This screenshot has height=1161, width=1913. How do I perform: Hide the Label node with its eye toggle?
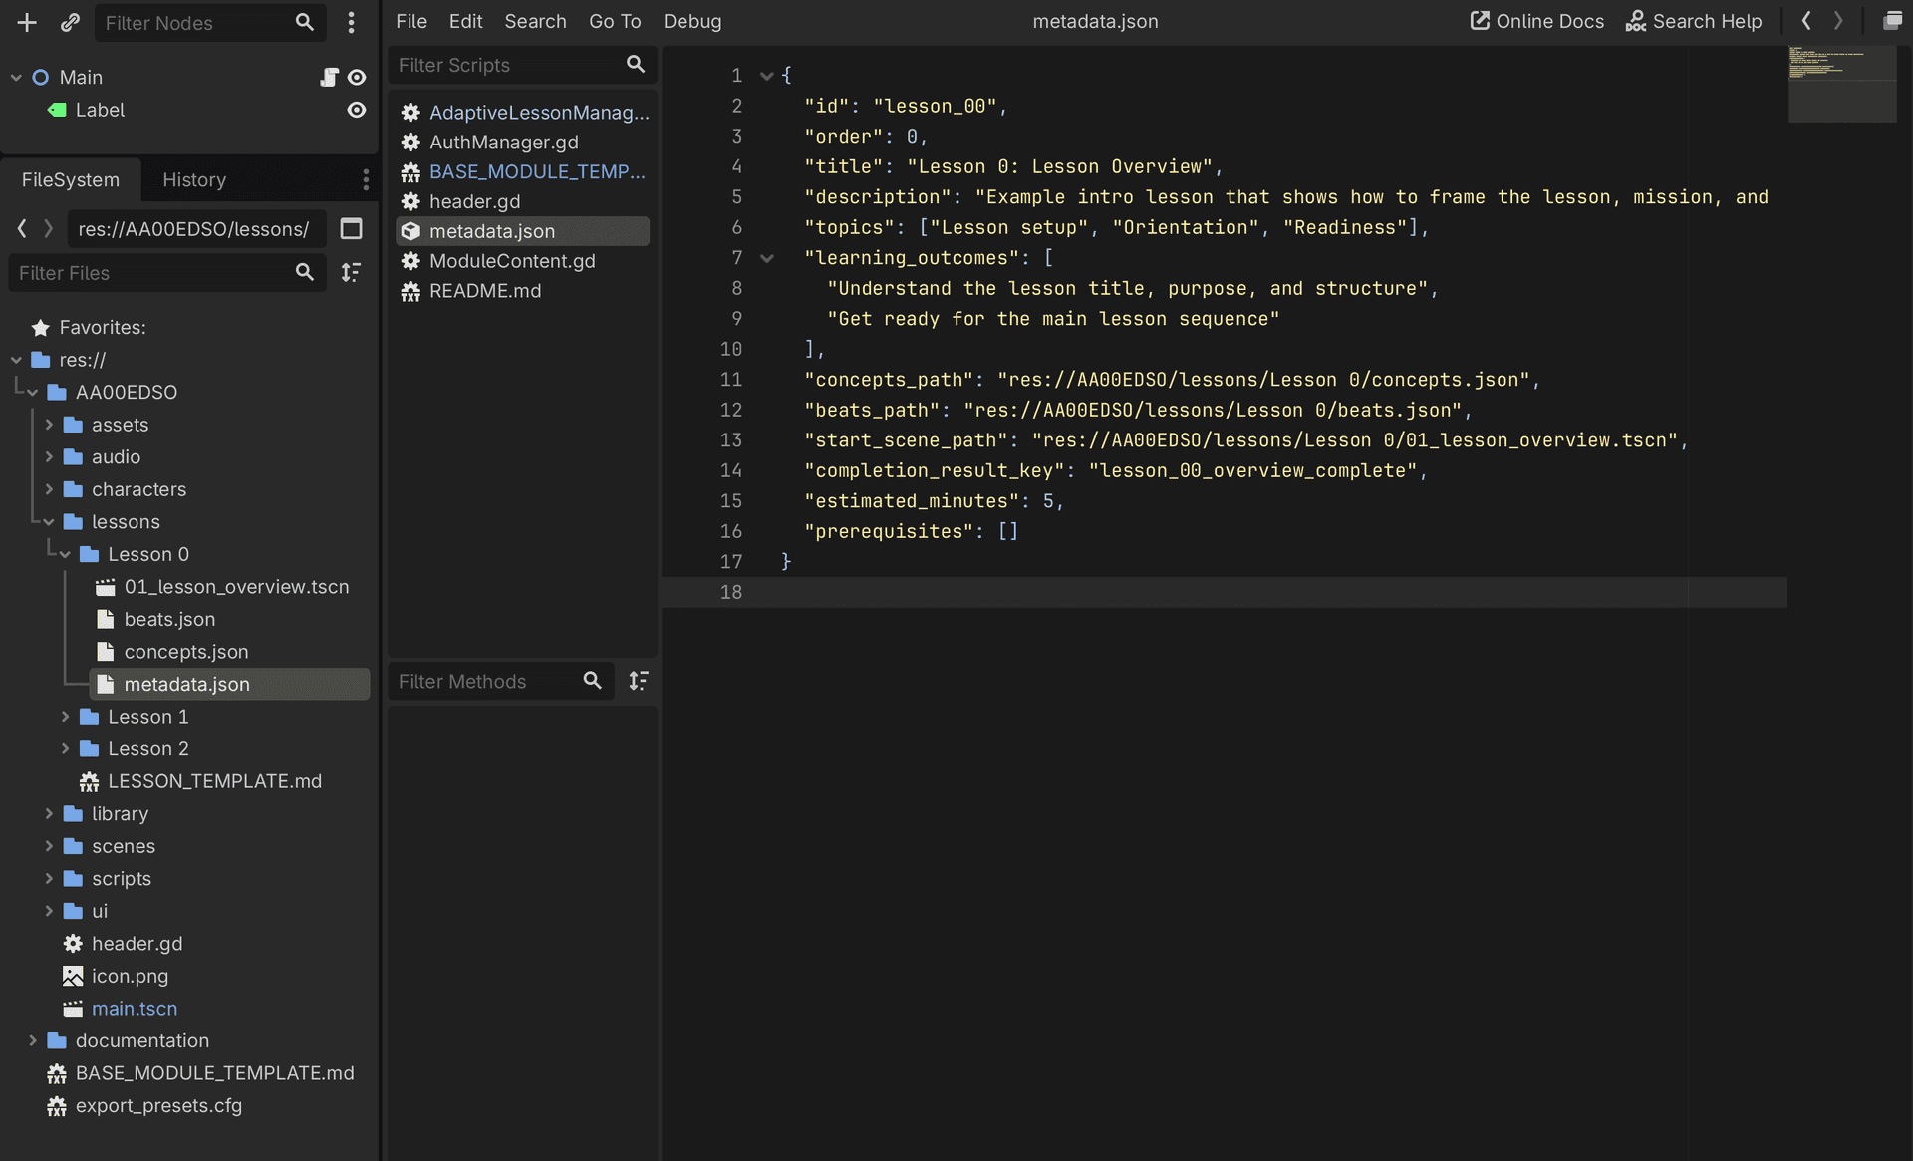pyautogui.click(x=357, y=110)
